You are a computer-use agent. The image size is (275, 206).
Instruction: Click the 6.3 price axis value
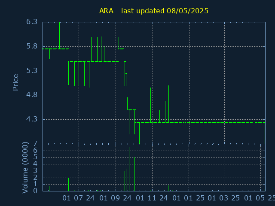tap(32, 22)
